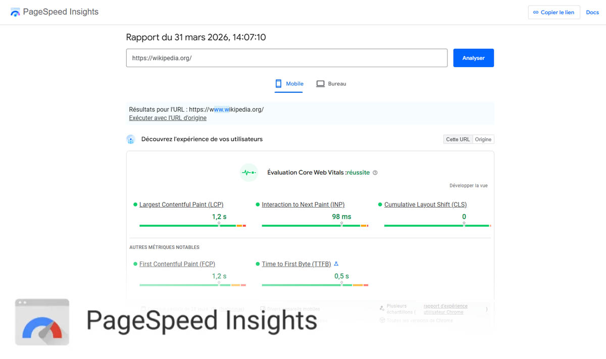The width and height of the screenshot is (606, 359).
Task: Click the green Core Web Vitals pulse icon
Action: click(x=248, y=173)
